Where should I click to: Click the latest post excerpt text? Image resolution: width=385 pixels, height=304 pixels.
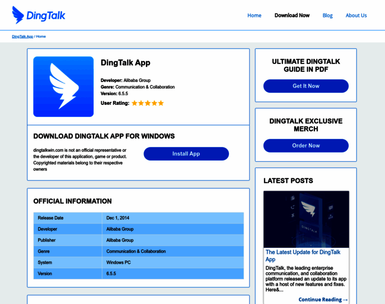point(306,279)
